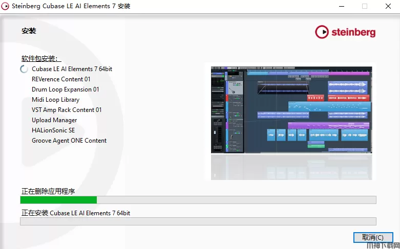
Task: Click the Steinberg logo at top right
Action: (345, 32)
